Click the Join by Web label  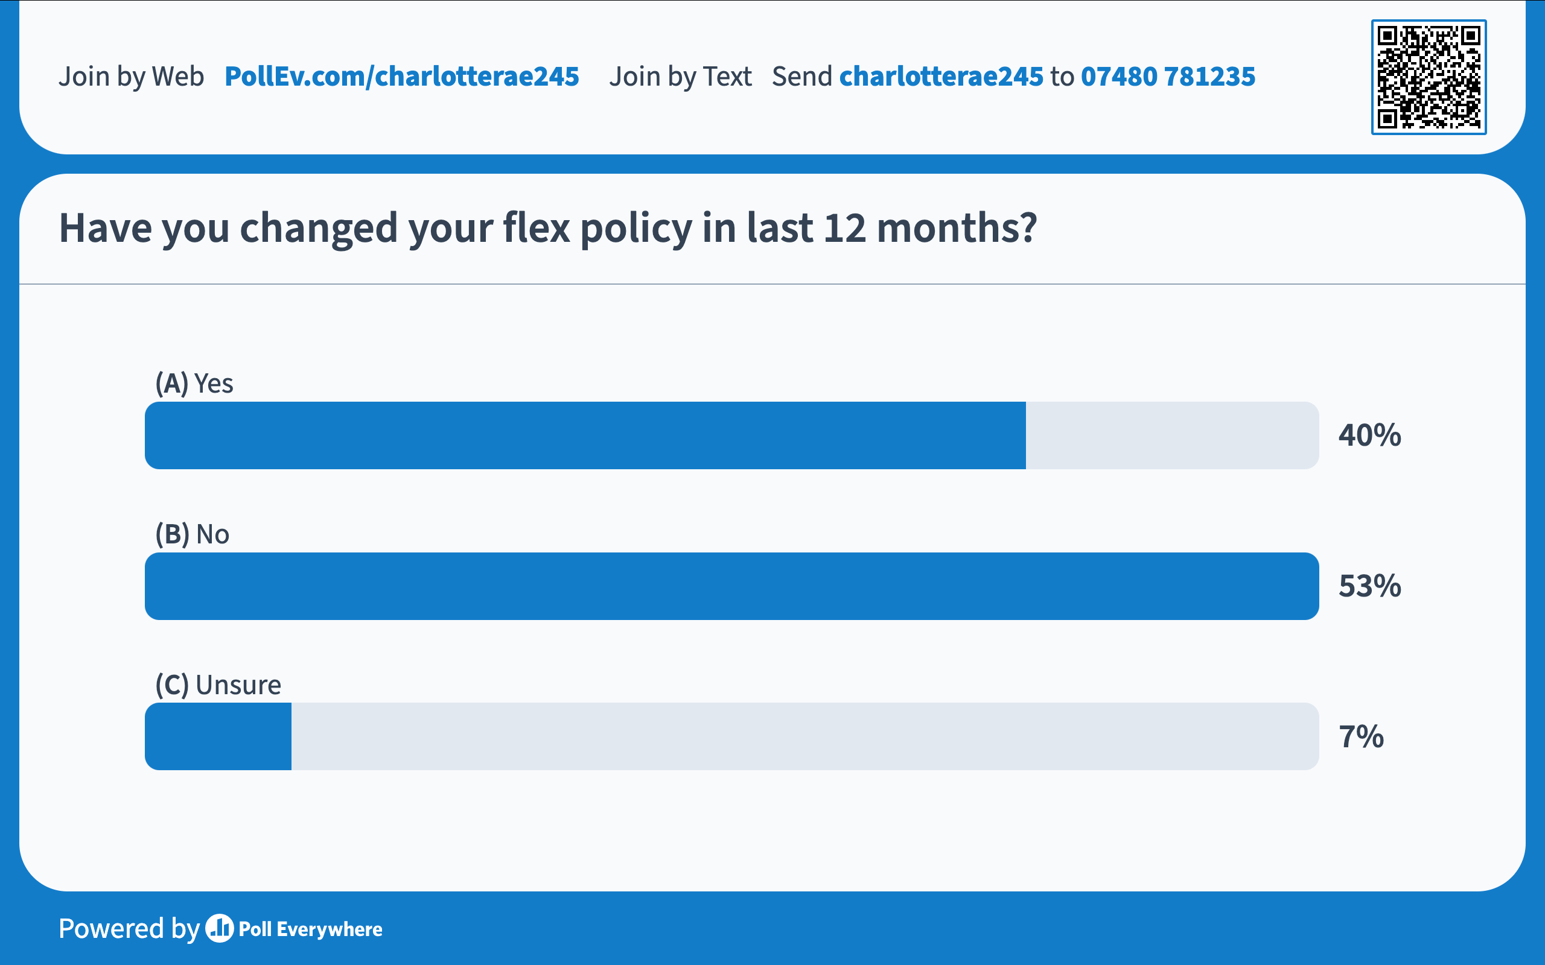[x=131, y=77]
